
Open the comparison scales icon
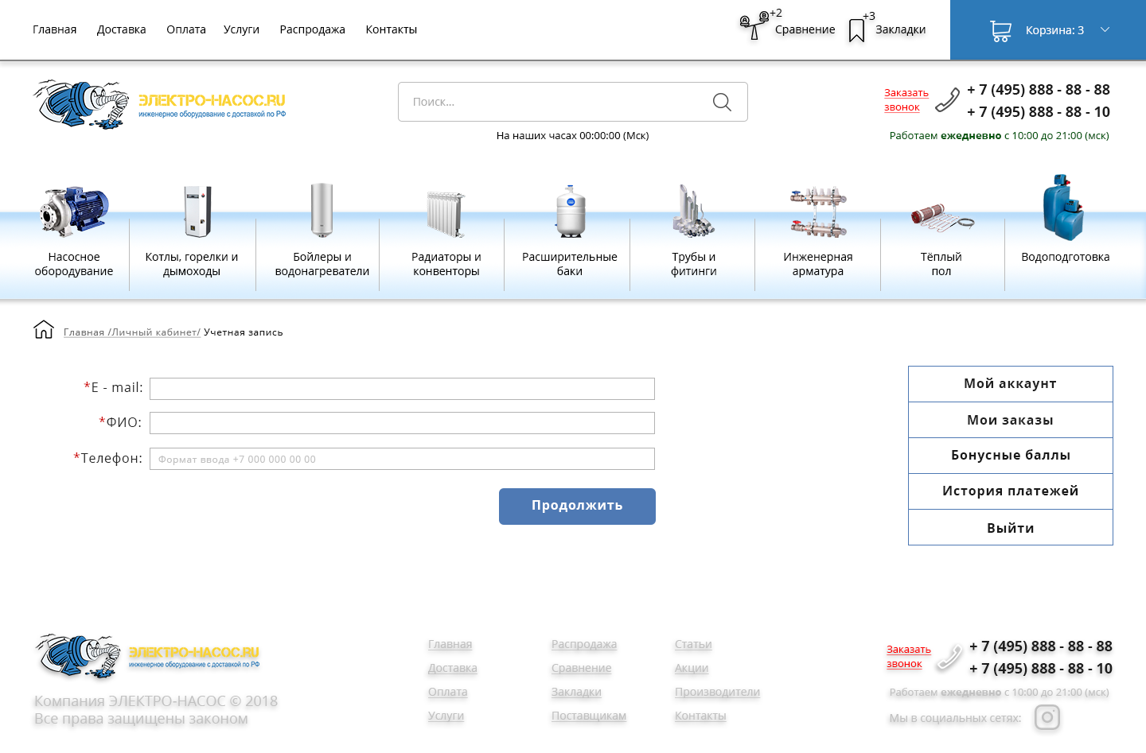(x=754, y=26)
